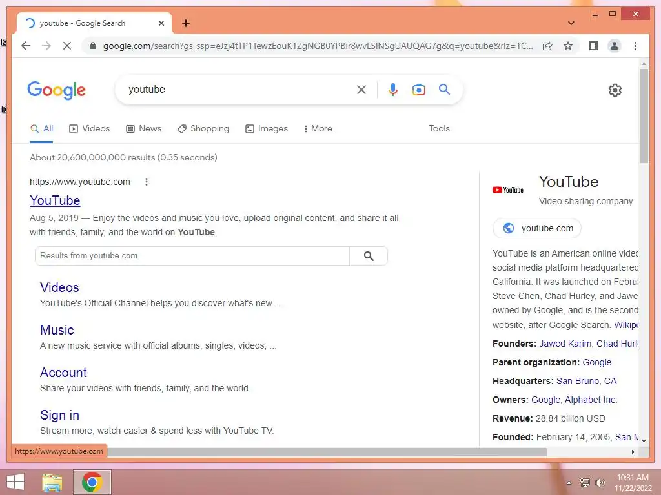Click the Google logo
The image size is (661, 495).
click(57, 90)
